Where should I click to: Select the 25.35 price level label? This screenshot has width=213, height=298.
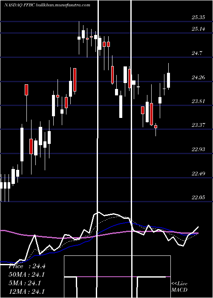point(198,17)
